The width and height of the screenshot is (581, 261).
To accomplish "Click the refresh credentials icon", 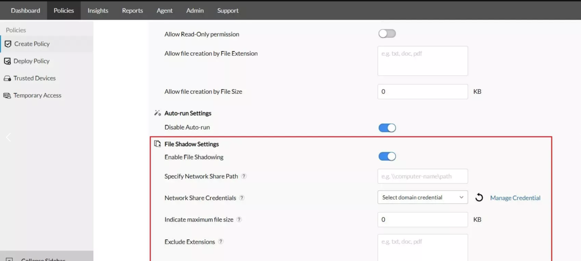I will [x=479, y=197].
